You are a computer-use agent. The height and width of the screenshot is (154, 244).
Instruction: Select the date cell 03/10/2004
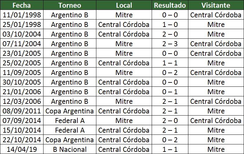coord(21,34)
